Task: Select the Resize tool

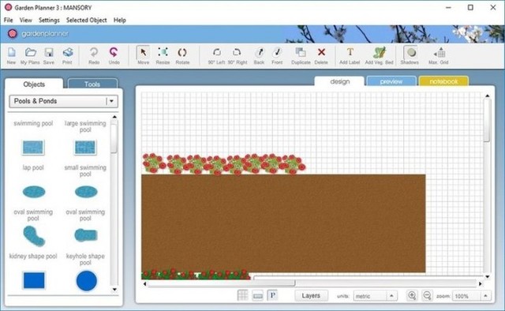Action: (163, 55)
